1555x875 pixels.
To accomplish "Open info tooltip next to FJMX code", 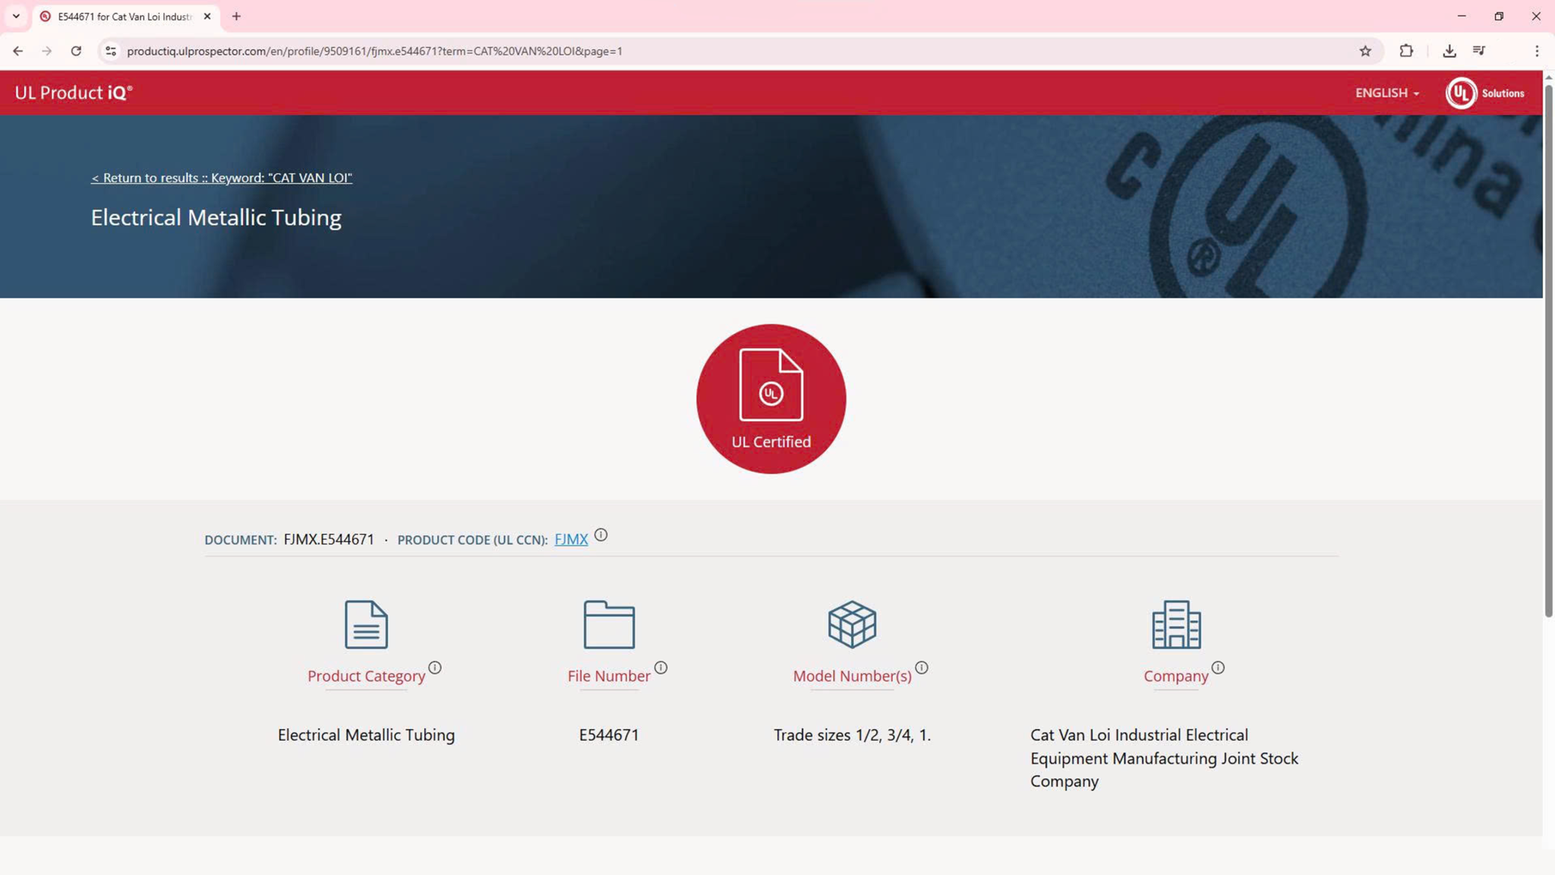I will [601, 535].
